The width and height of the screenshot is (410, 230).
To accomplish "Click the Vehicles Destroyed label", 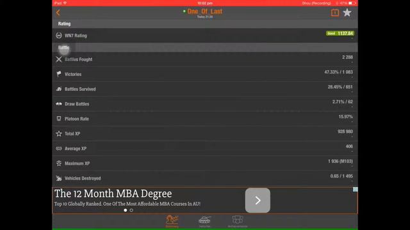I will 83,178.
